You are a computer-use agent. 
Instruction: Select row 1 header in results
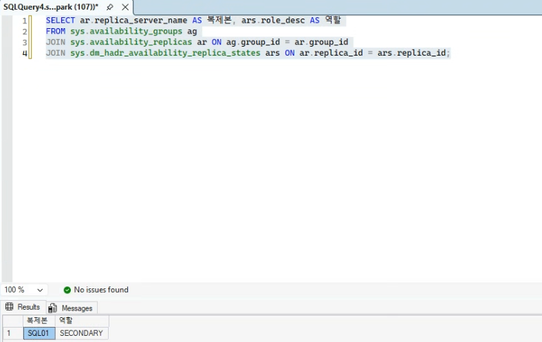coord(13,333)
